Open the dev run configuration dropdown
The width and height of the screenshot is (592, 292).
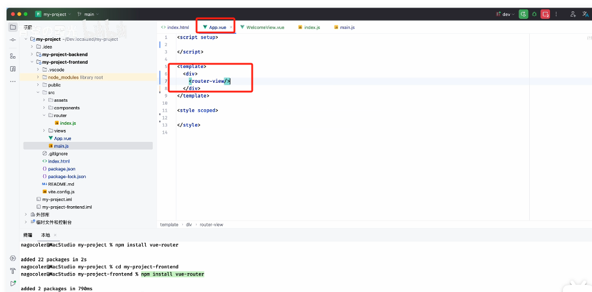(506, 14)
